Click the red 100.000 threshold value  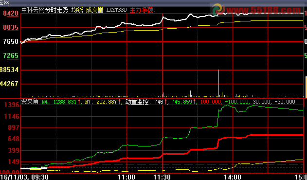click(x=211, y=102)
